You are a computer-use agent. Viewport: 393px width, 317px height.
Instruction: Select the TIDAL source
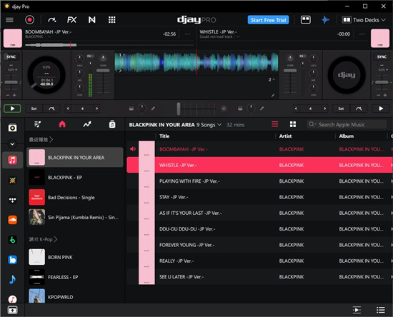(12, 200)
